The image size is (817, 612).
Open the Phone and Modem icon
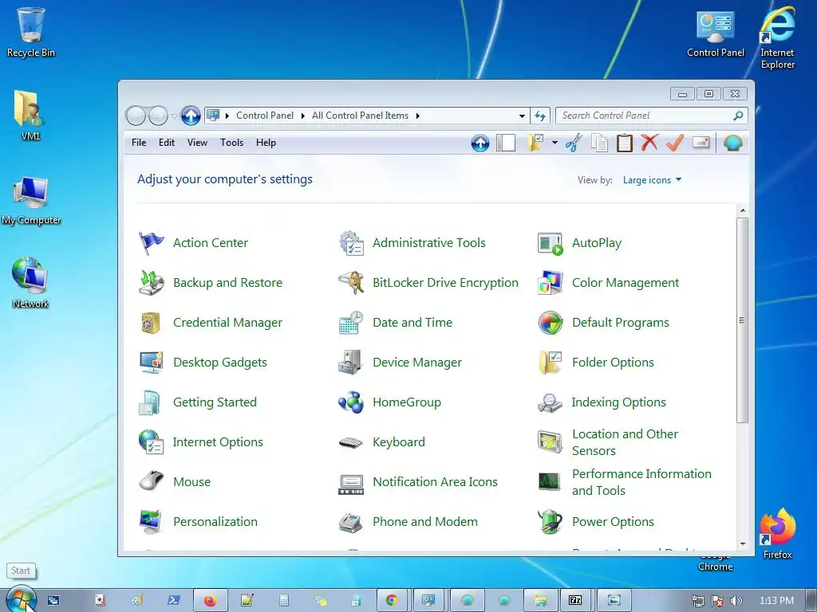[x=351, y=521]
